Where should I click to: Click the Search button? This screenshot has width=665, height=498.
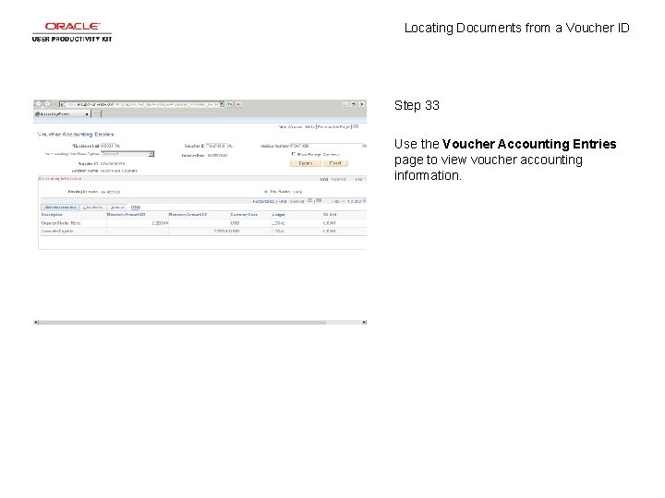click(x=306, y=163)
